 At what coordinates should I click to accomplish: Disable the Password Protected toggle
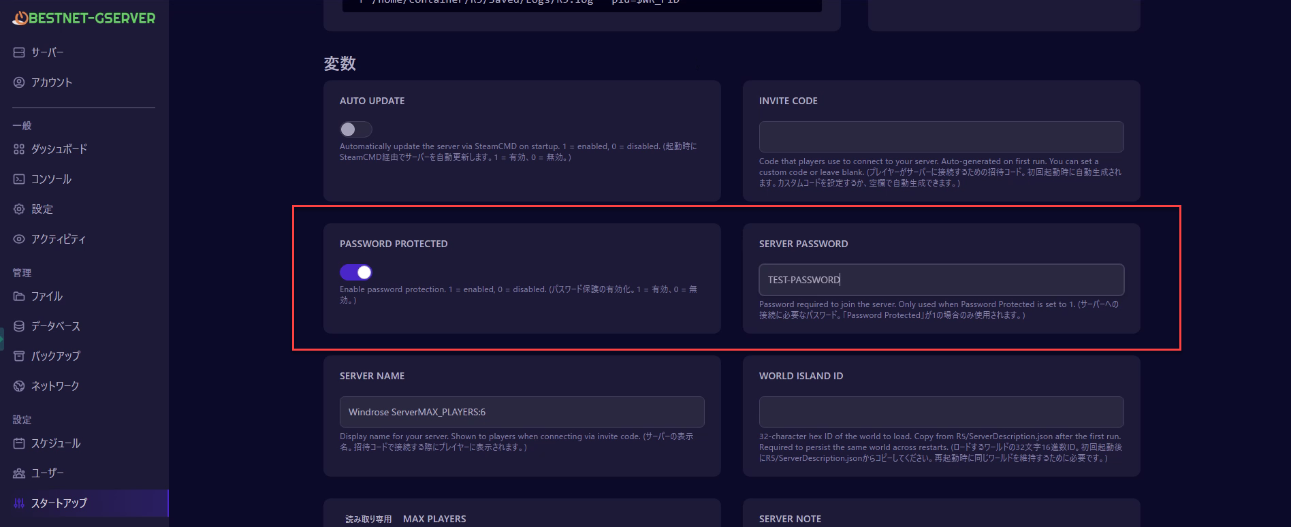coord(355,272)
